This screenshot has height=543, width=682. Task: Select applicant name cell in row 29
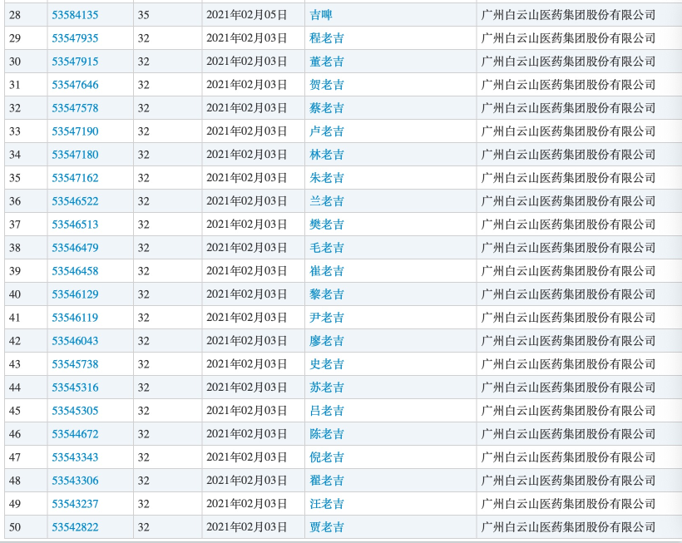(x=580, y=38)
